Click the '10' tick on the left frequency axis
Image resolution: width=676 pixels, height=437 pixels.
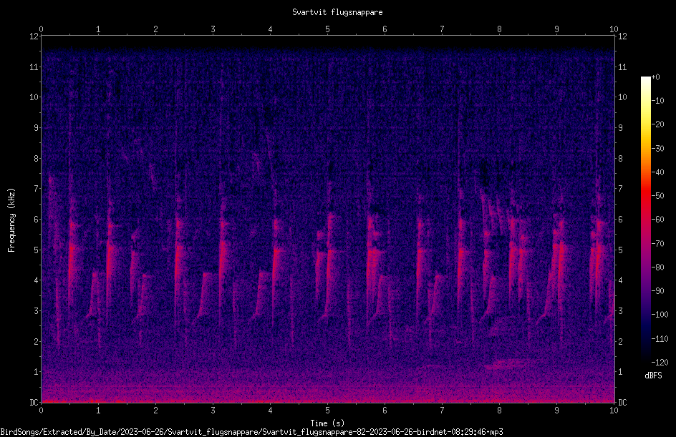[34, 97]
